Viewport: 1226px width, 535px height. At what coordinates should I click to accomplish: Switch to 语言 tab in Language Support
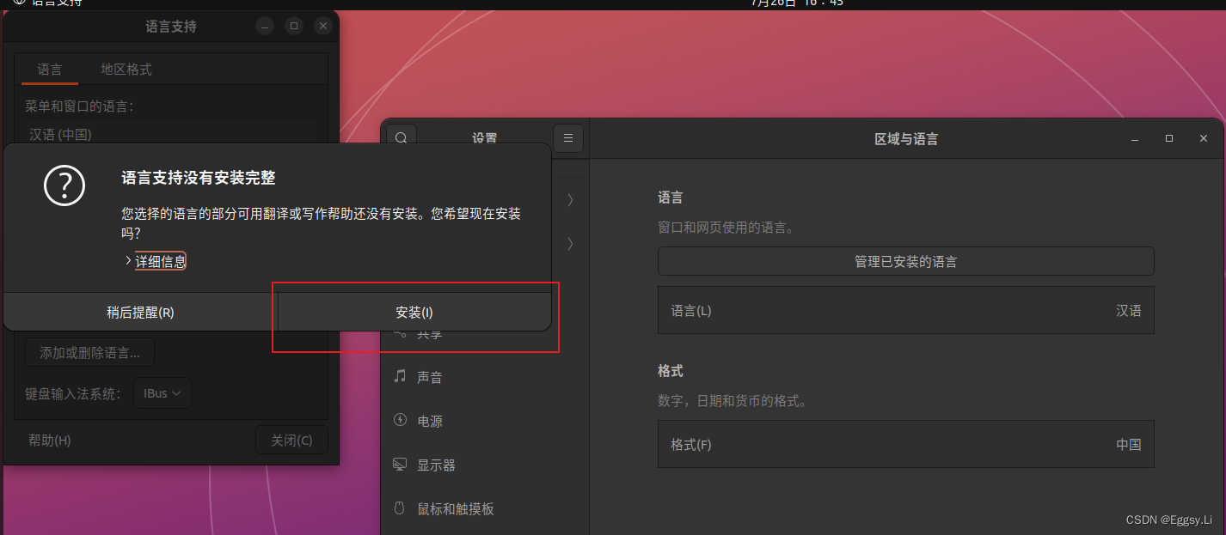pyautogui.click(x=50, y=70)
